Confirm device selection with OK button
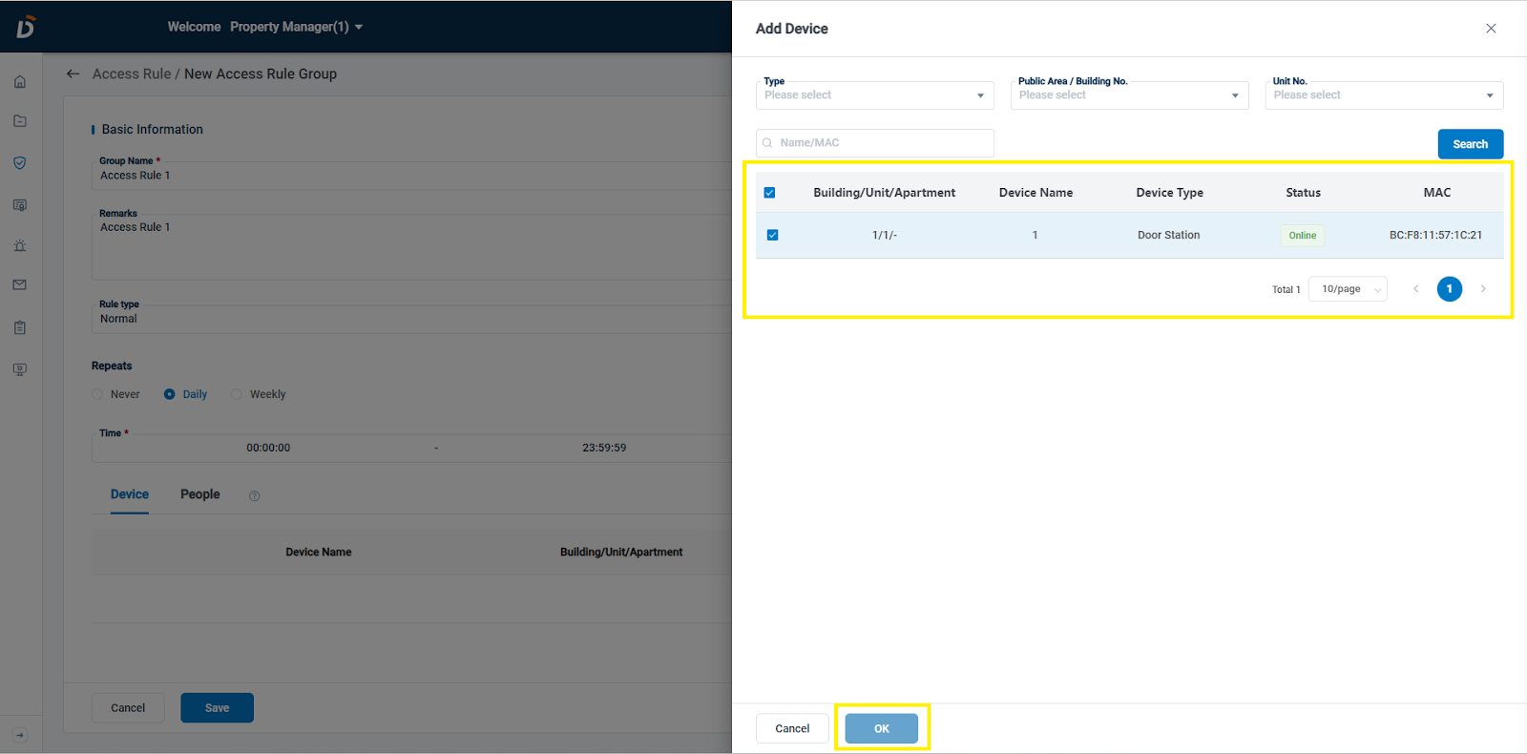The height and width of the screenshot is (754, 1527). pyautogui.click(x=881, y=728)
